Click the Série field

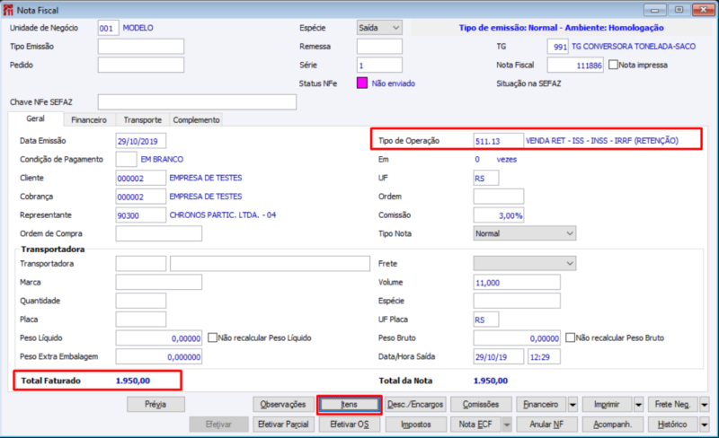pyautogui.click(x=379, y=65)
